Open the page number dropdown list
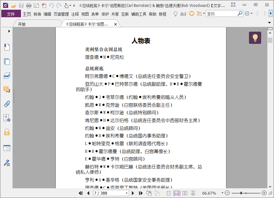The image size is (274, 198). click(x=127, y=193)
